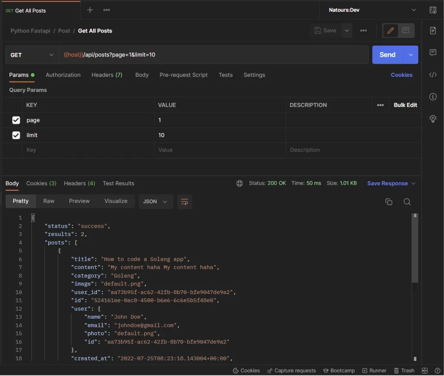Switch to the Raw response view
444x376 pixels.
(49, 201)
